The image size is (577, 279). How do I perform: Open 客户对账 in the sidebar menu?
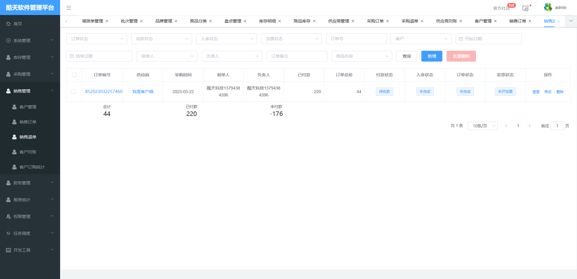click(28, 152)
